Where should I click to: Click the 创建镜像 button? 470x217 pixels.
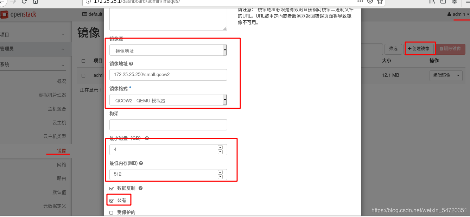(x=419, y=48)
